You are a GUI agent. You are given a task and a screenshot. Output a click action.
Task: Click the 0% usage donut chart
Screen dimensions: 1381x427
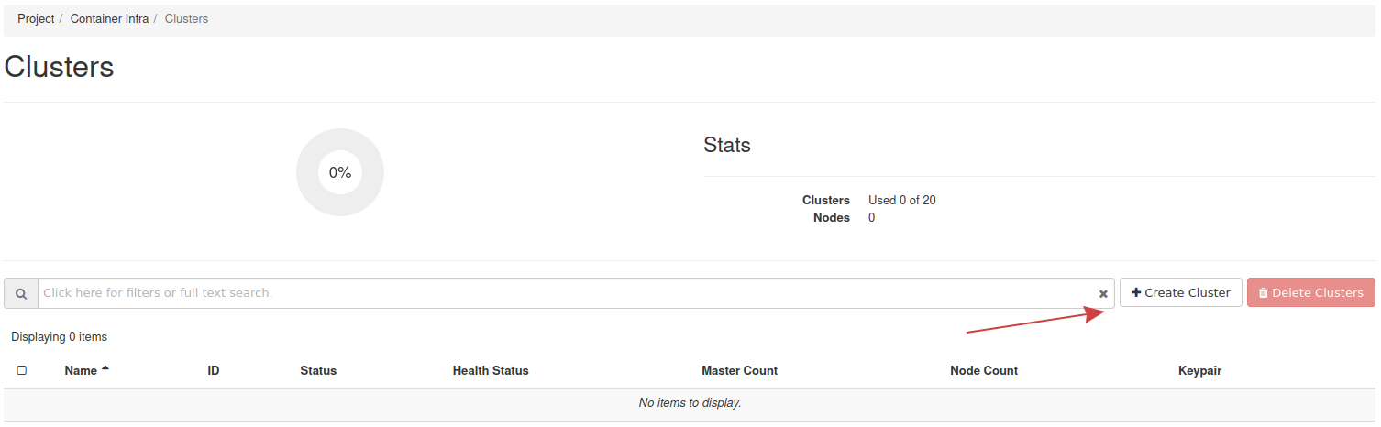340,172
